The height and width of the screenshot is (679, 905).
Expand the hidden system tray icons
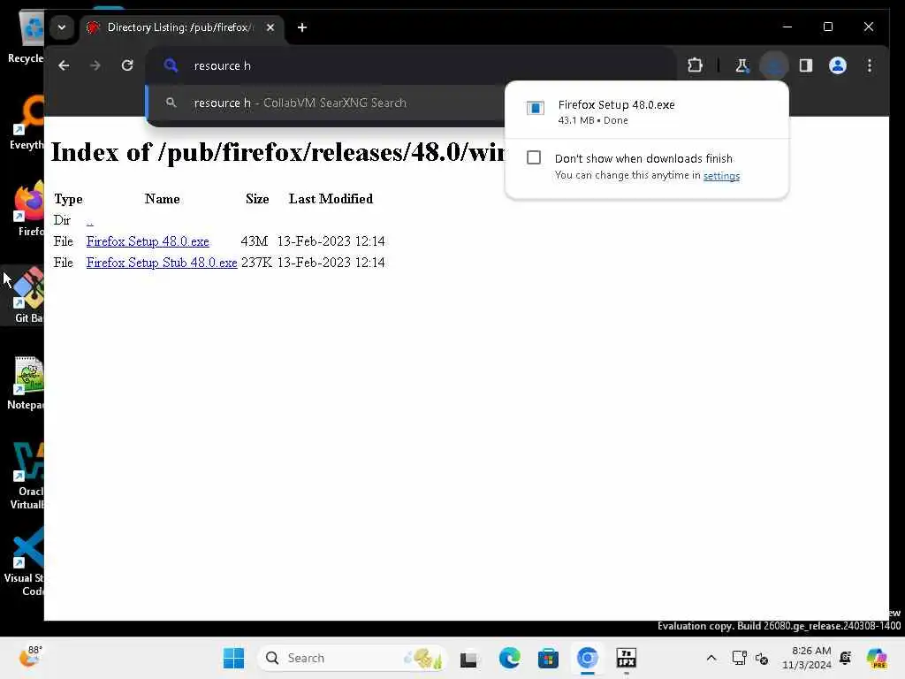tap(711, 658)
